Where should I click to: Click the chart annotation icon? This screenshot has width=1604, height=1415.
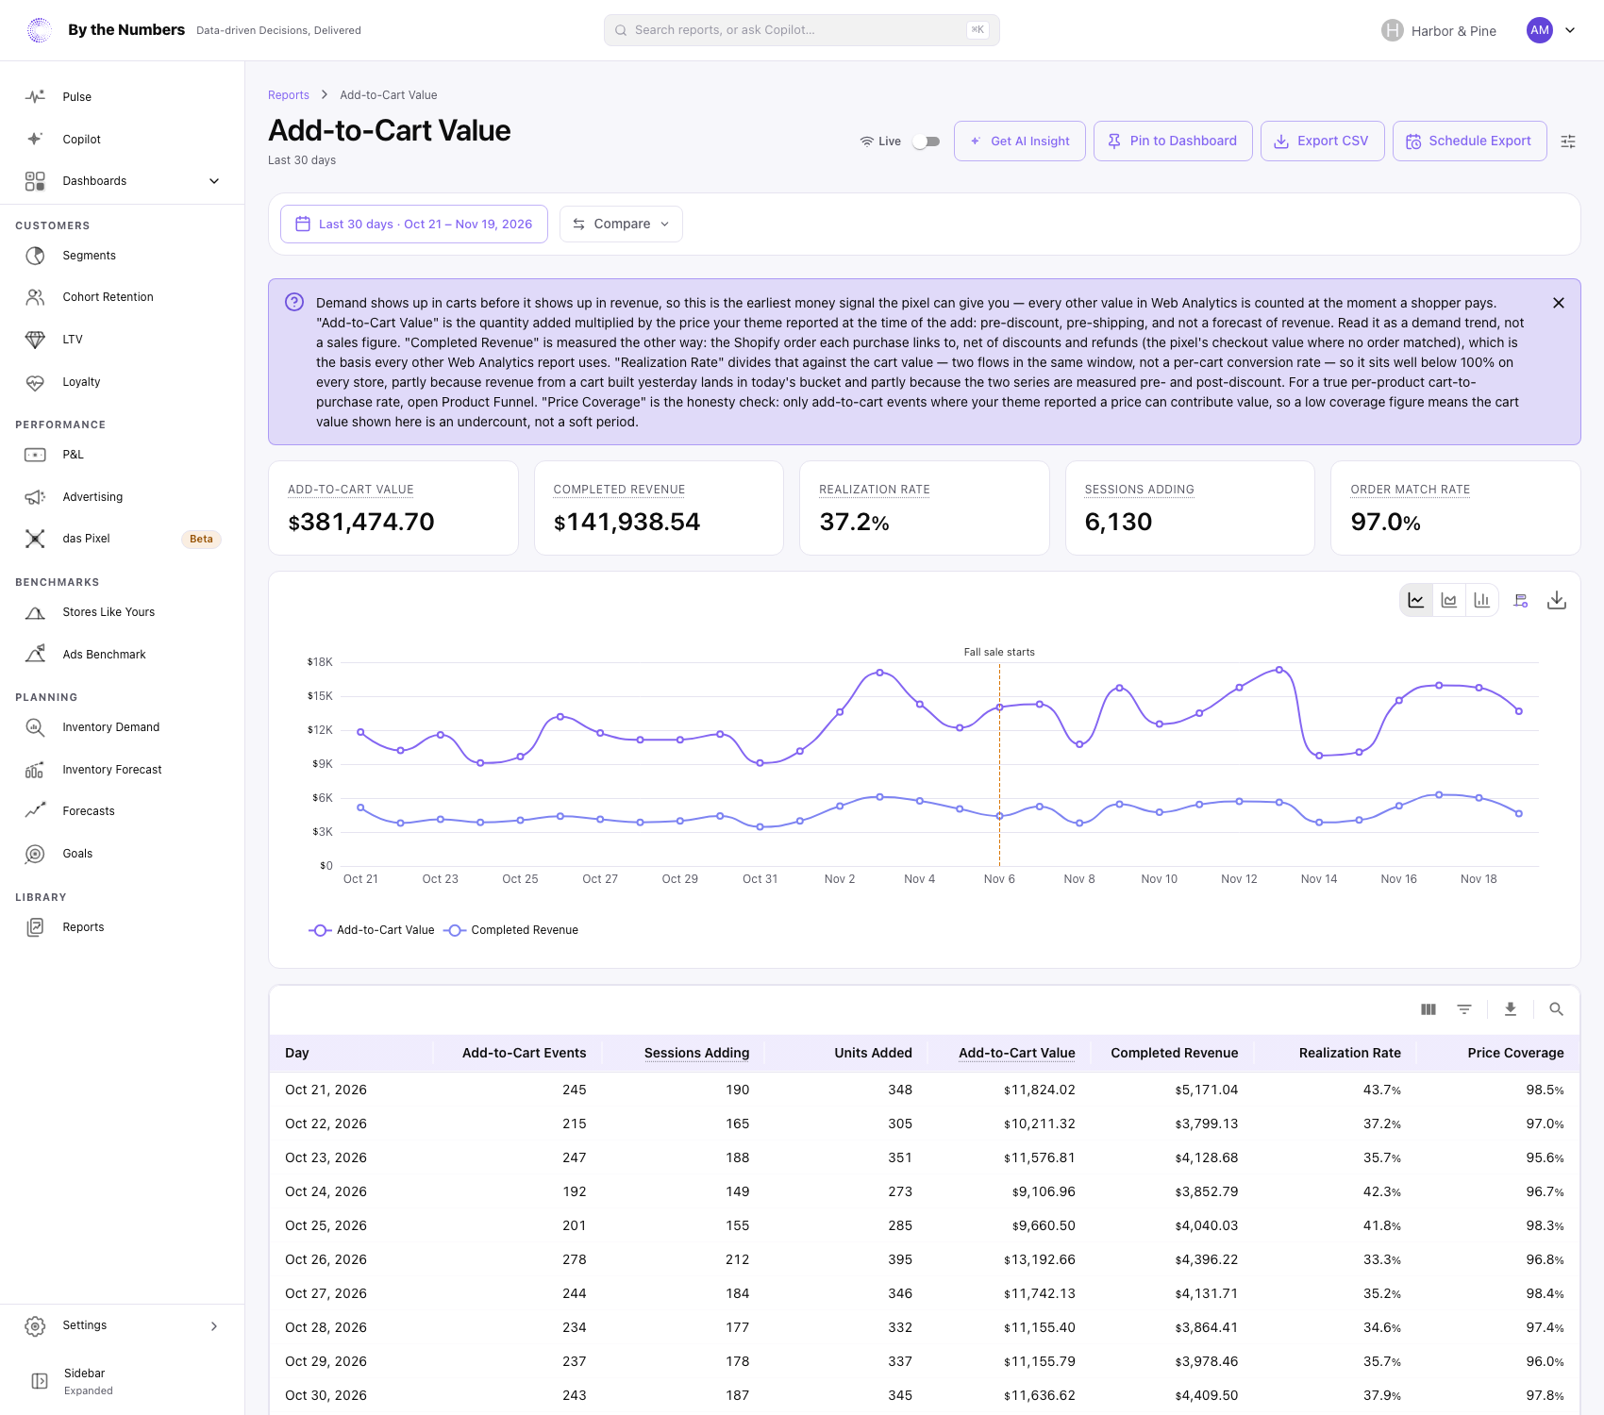(1521, 600)
